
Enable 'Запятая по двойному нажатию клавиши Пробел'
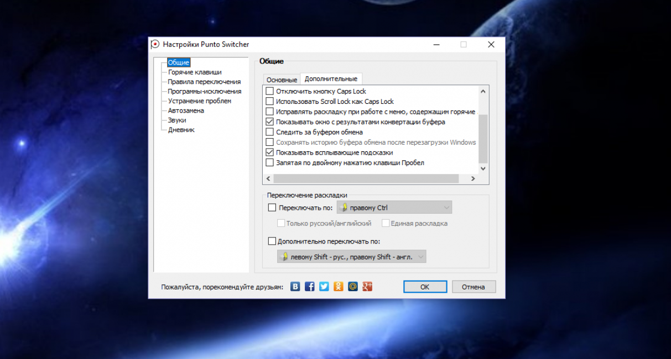[270, 162]
